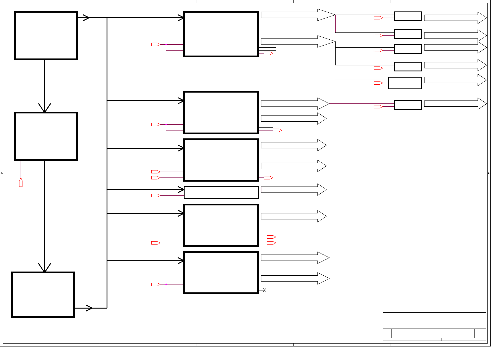
Task: Select the middle block in the left column
Action: point(46,136)
